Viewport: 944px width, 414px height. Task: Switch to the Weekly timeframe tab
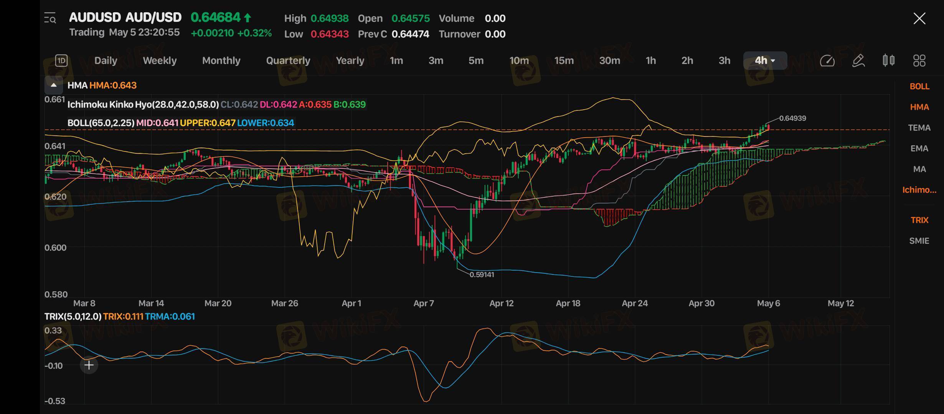tap(160, 61)
